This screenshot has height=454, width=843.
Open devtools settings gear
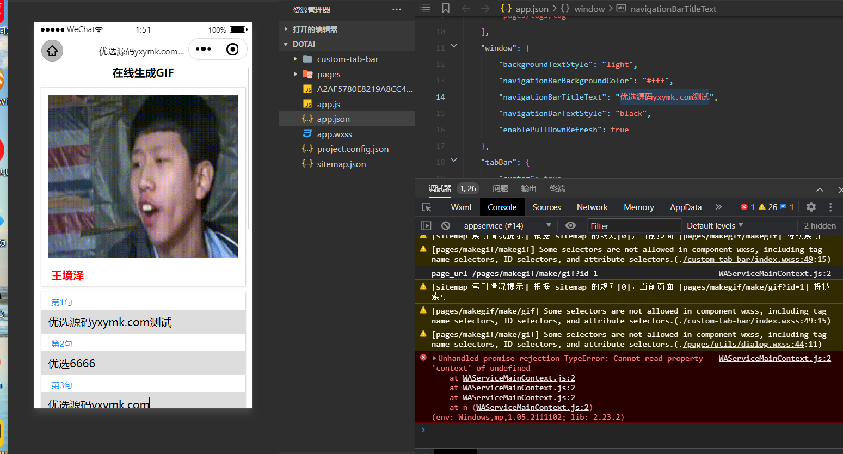click(x=811, y=207)
